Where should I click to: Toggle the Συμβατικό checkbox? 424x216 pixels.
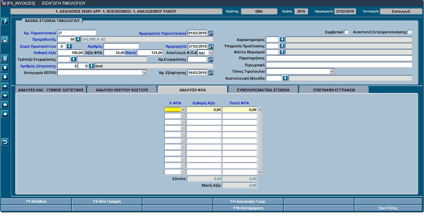coord(346,32)
